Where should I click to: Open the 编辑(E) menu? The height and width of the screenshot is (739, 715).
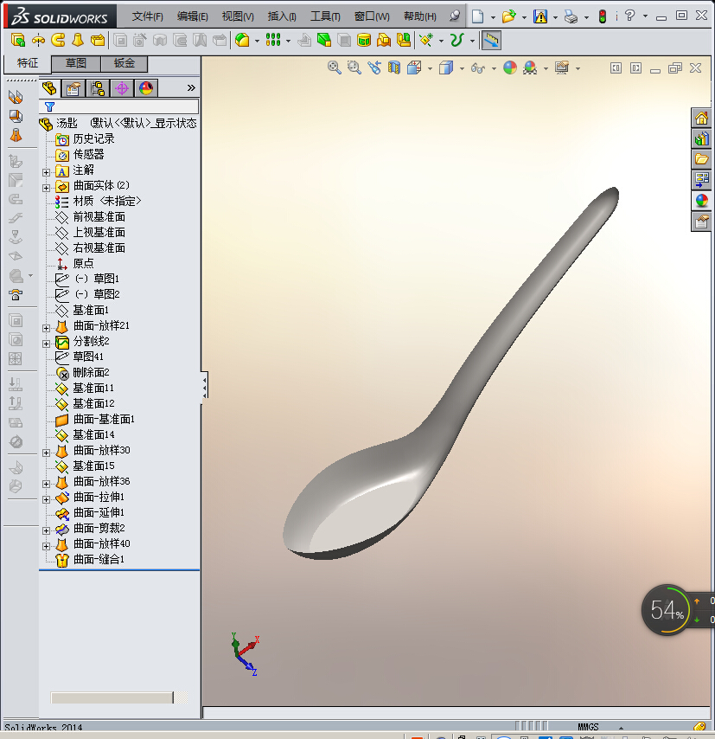pyautogui.click(x=192, y=16)
